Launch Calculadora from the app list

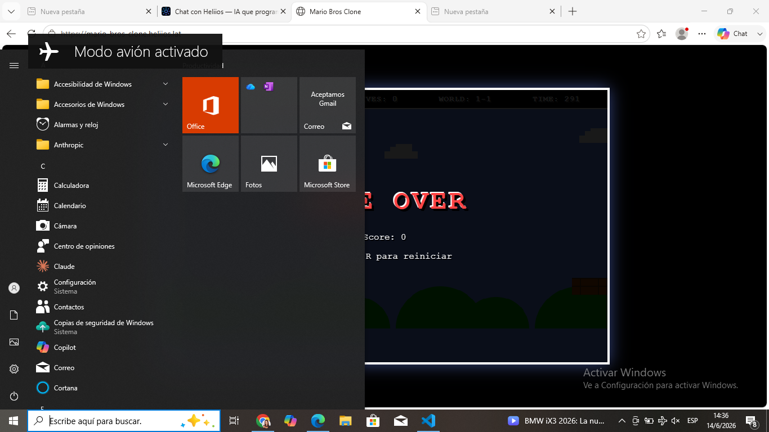click(x=102, y=186)
